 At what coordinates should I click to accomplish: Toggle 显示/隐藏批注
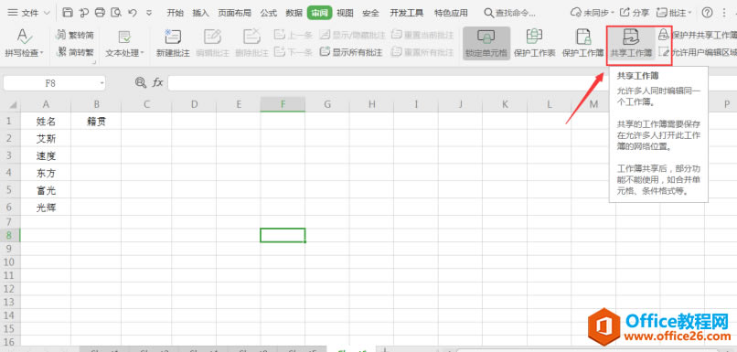(x=353, y=35)
